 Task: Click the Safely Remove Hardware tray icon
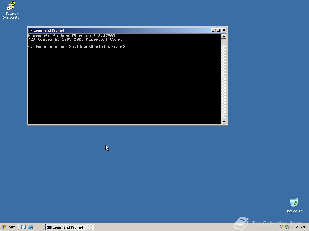(x=287, y=227)
